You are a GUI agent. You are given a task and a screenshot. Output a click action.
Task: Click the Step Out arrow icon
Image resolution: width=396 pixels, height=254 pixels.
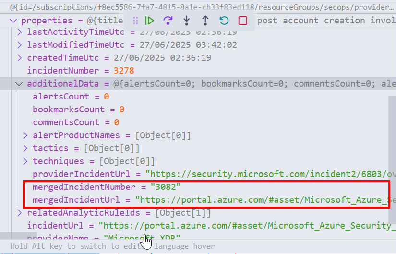point(205,21)
